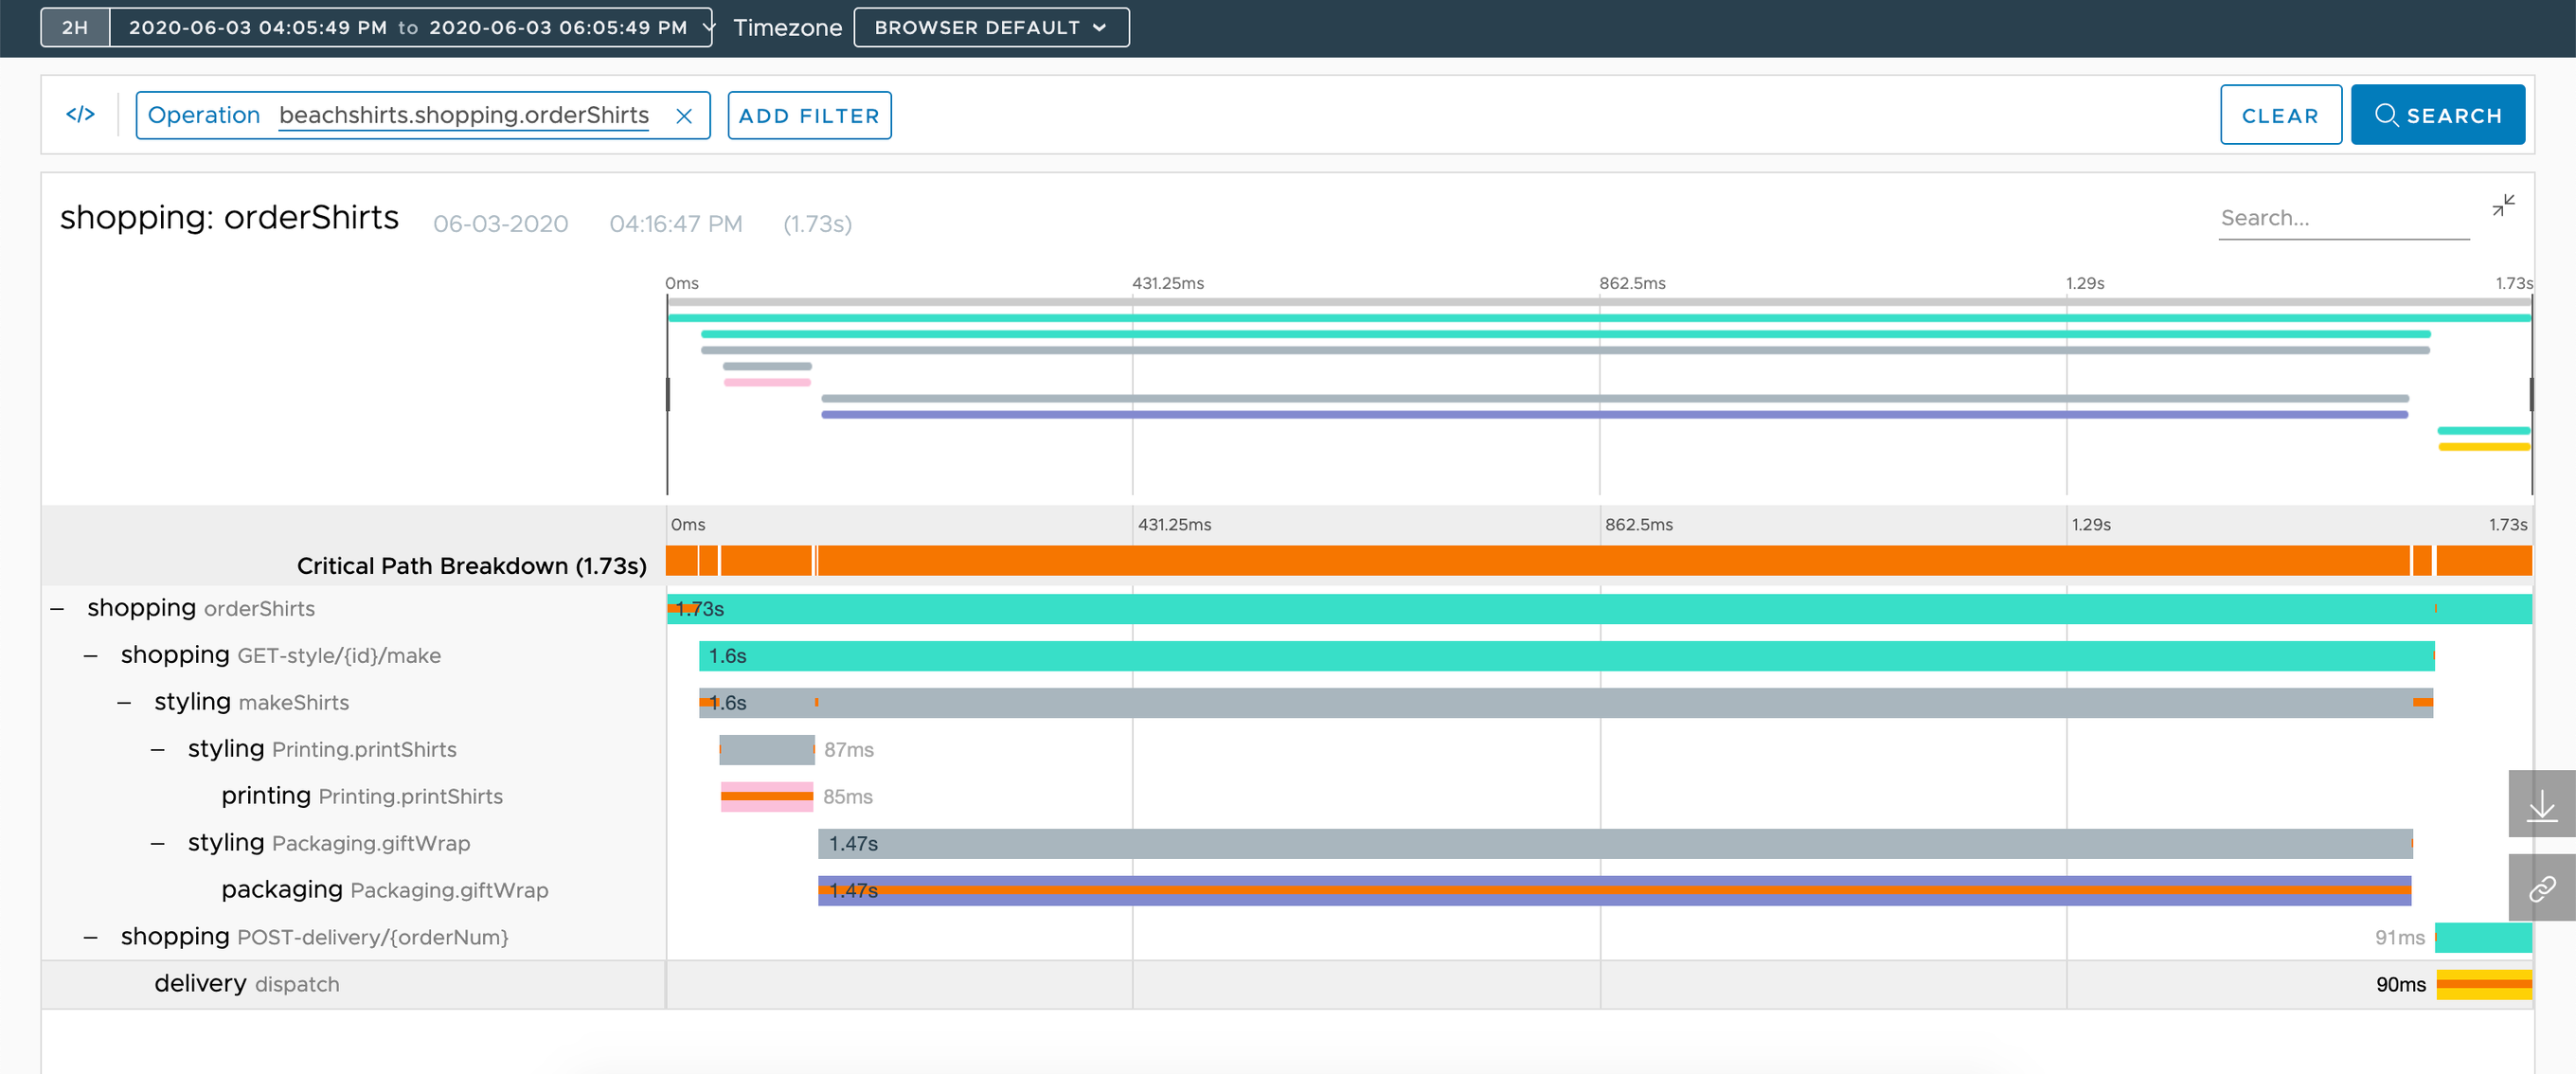Click the gray 1.47s giftWrap span bar

[1615, 843]
